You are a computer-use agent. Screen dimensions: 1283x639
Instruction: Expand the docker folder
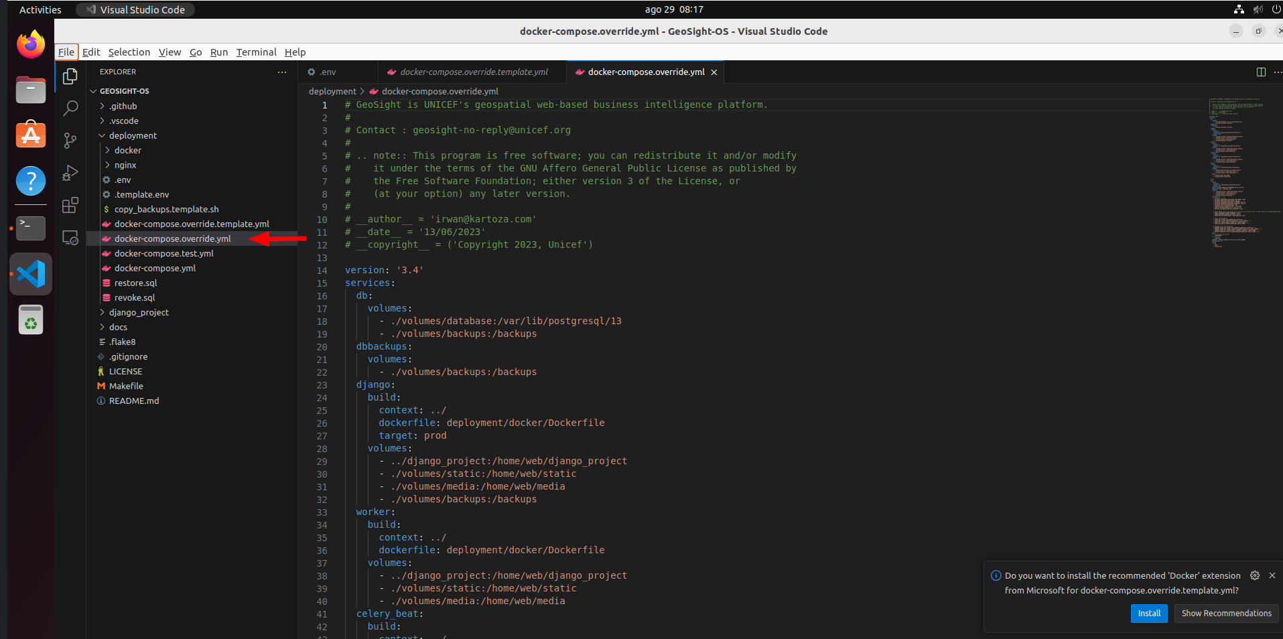192,150
